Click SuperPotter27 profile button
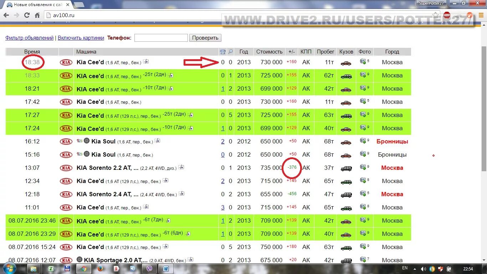487x274 pixels. pyautogui.click(x=431, y=3)
